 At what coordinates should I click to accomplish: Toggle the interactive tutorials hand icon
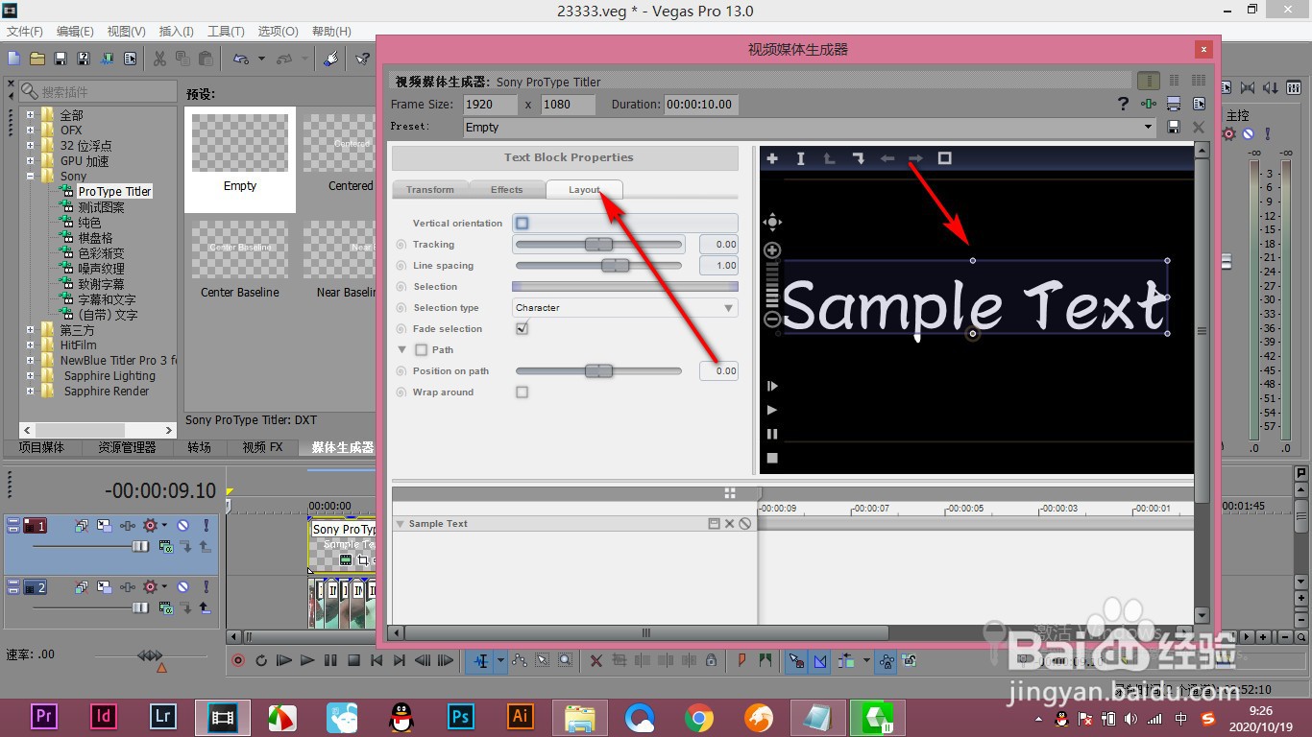330,59
